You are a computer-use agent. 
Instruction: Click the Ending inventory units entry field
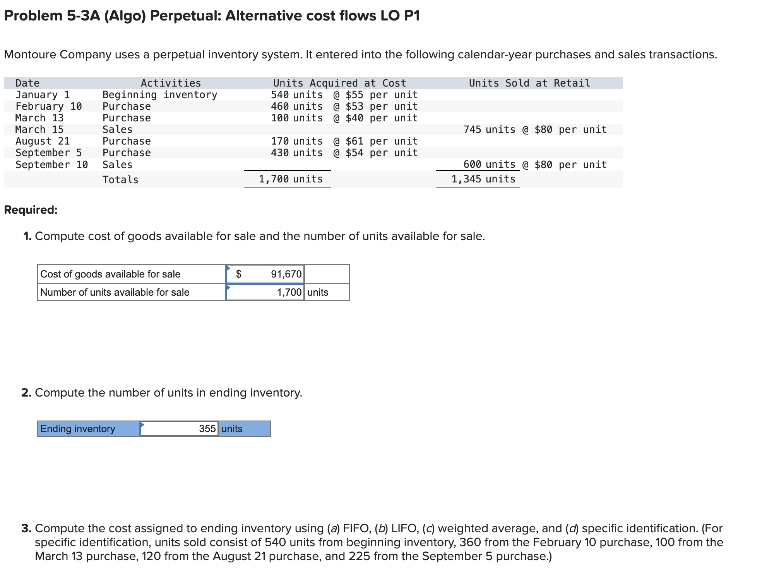pos(178,429)
